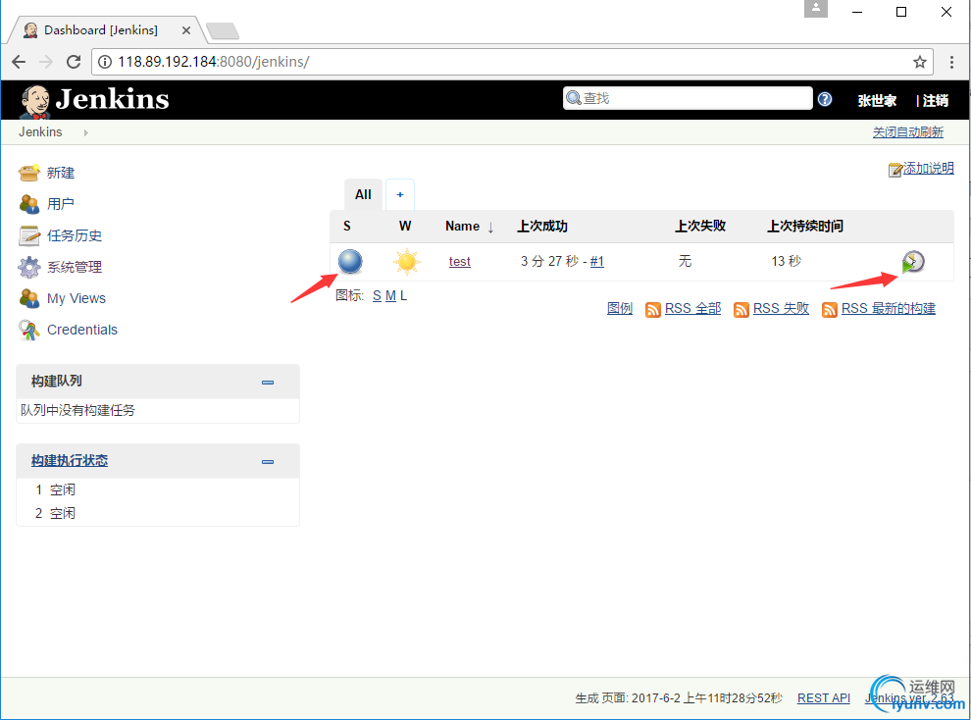Open a new browser tab
The image size is (971, 720).
223,31
